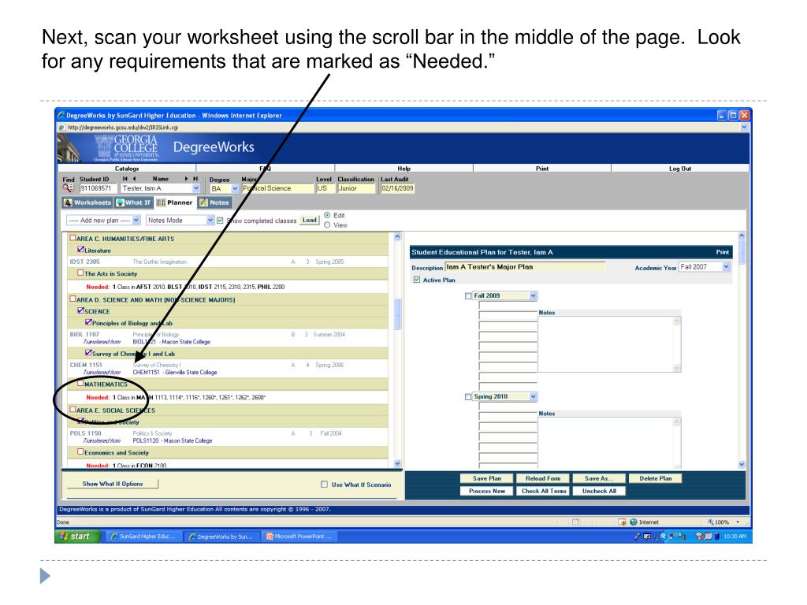Expand the Spring 2010 term dropdown
The width and height of the screenshot is (807, 605).
click(x=534, y=397)
